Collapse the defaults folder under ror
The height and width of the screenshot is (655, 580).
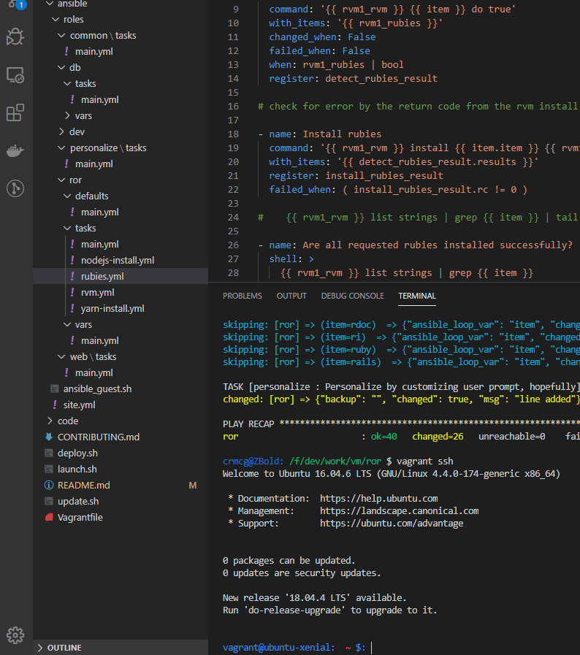coord(67,196)
